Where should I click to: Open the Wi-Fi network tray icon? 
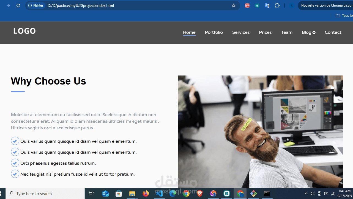pos(333,194)
